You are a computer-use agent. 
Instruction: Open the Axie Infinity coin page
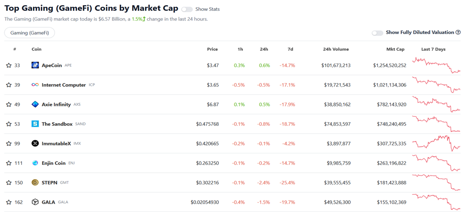[x=56, y=104]
